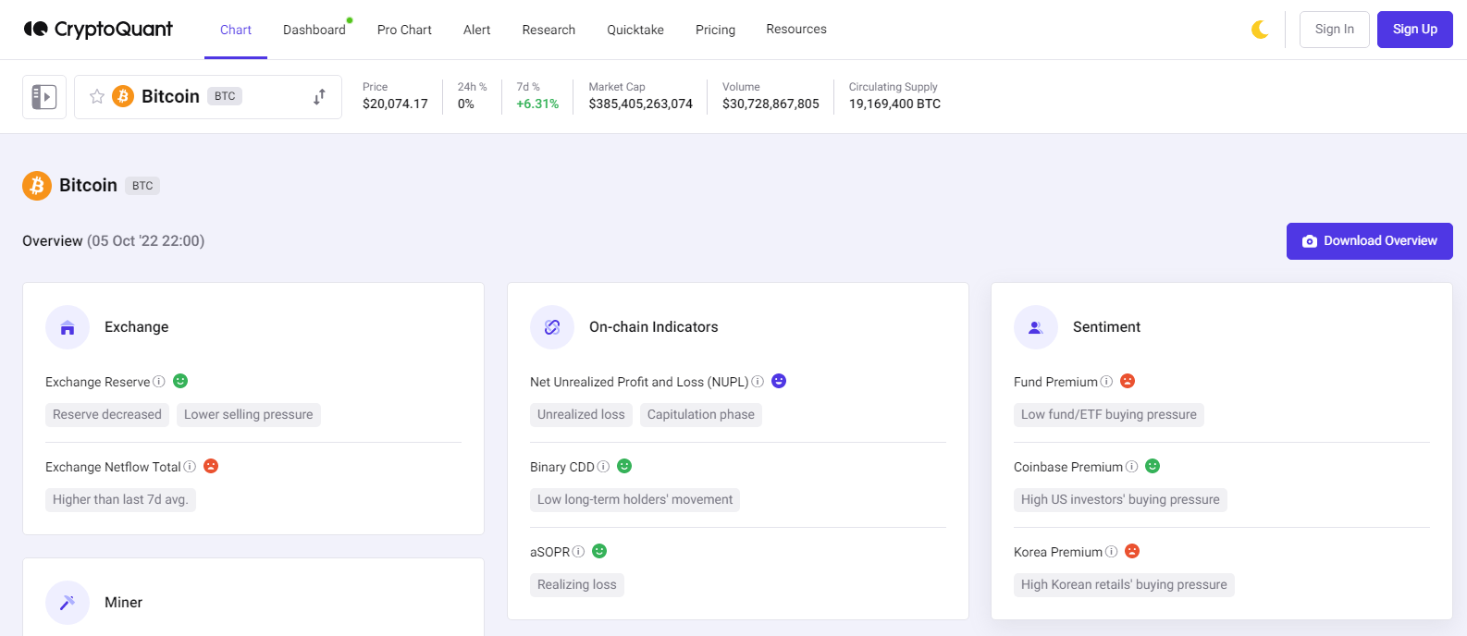The width and height of the screenshot is (1467, 636).
Task: Toggle the sidebar panel button
Action: pos(44,97)
